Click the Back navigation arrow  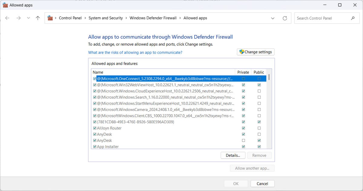point(7,18)
